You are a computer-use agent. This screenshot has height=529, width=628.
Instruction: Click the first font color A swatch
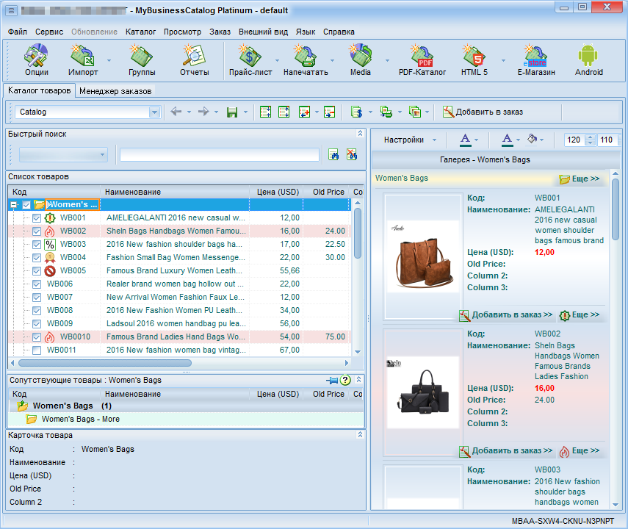tap(465, 140)
